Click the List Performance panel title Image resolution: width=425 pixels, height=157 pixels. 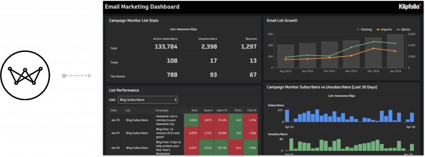(124, 90)
